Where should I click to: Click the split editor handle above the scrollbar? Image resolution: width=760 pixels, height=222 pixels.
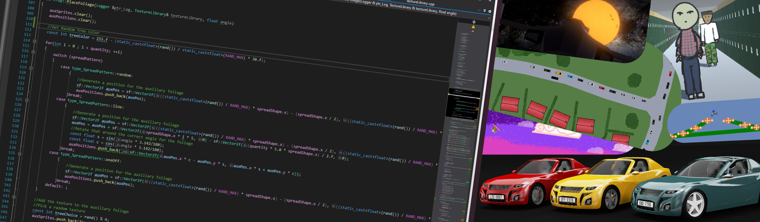point(474,22)
